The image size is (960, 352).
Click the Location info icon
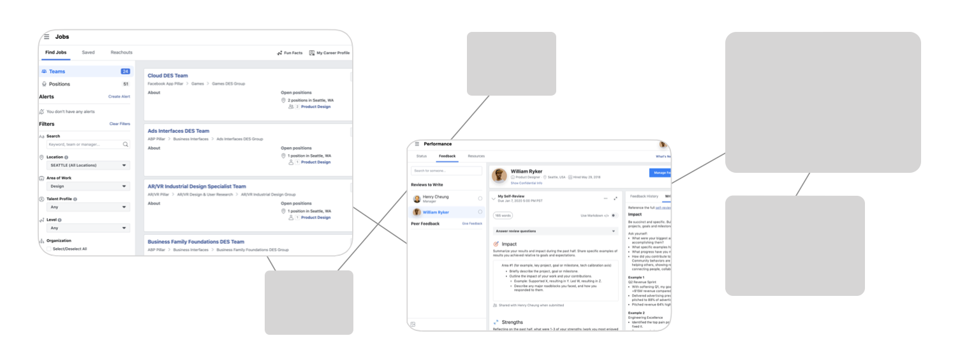pyautogui.click(x=66, y=157)
